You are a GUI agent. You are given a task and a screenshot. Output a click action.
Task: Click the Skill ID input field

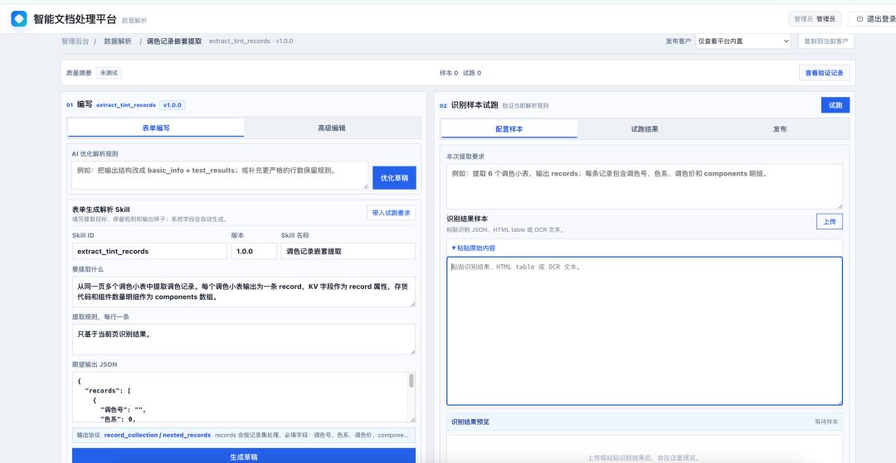coord(149,251)
